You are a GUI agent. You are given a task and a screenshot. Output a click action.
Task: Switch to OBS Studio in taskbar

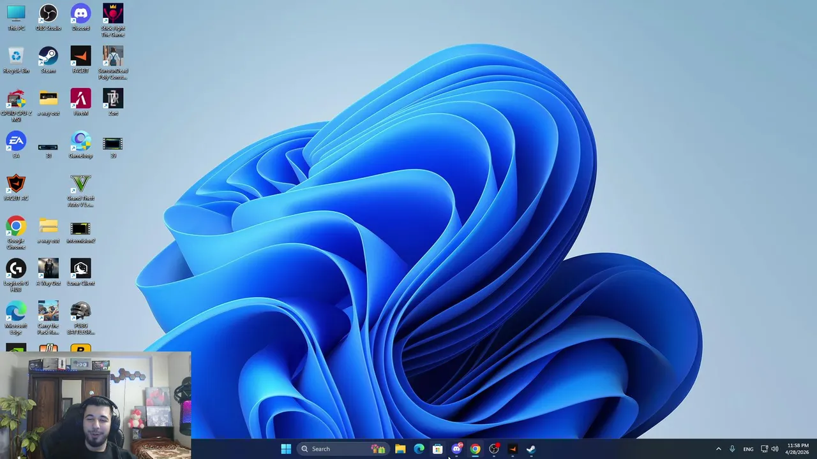(x=494, y=449)
